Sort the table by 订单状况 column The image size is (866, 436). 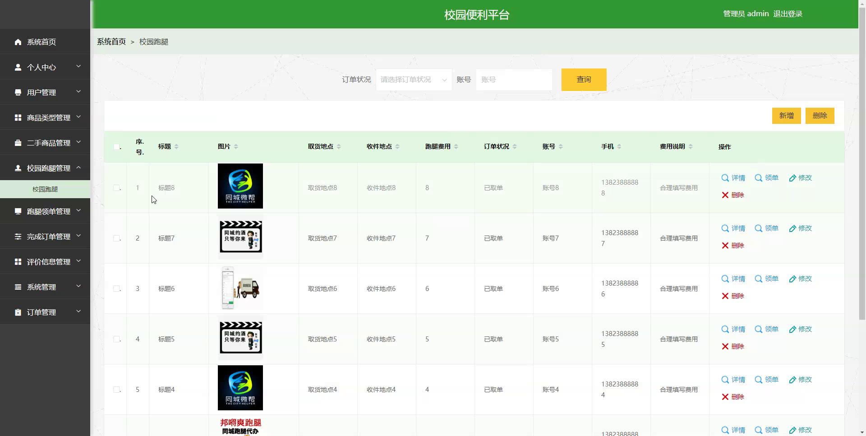click(x=515, y=146)
